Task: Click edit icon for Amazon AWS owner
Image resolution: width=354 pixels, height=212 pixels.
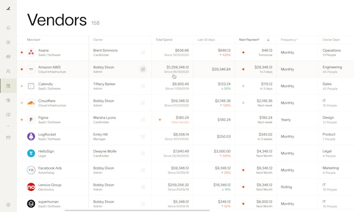Action: pyautogui.click(x=143, y=69)
